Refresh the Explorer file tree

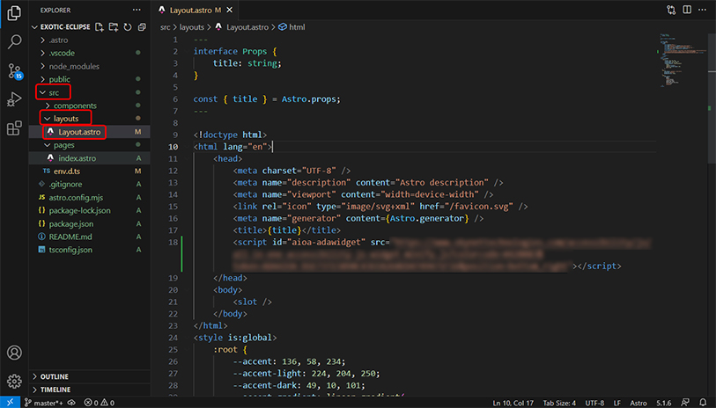(127, 27)
